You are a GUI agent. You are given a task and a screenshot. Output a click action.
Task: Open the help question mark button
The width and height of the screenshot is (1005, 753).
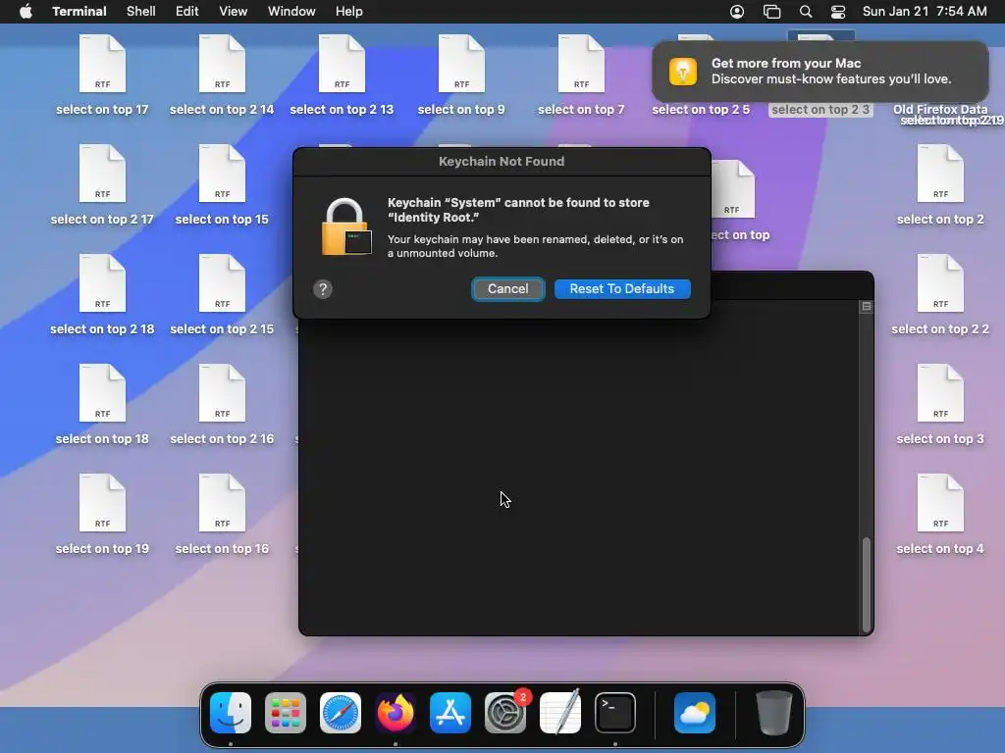[x=323, y=289]
